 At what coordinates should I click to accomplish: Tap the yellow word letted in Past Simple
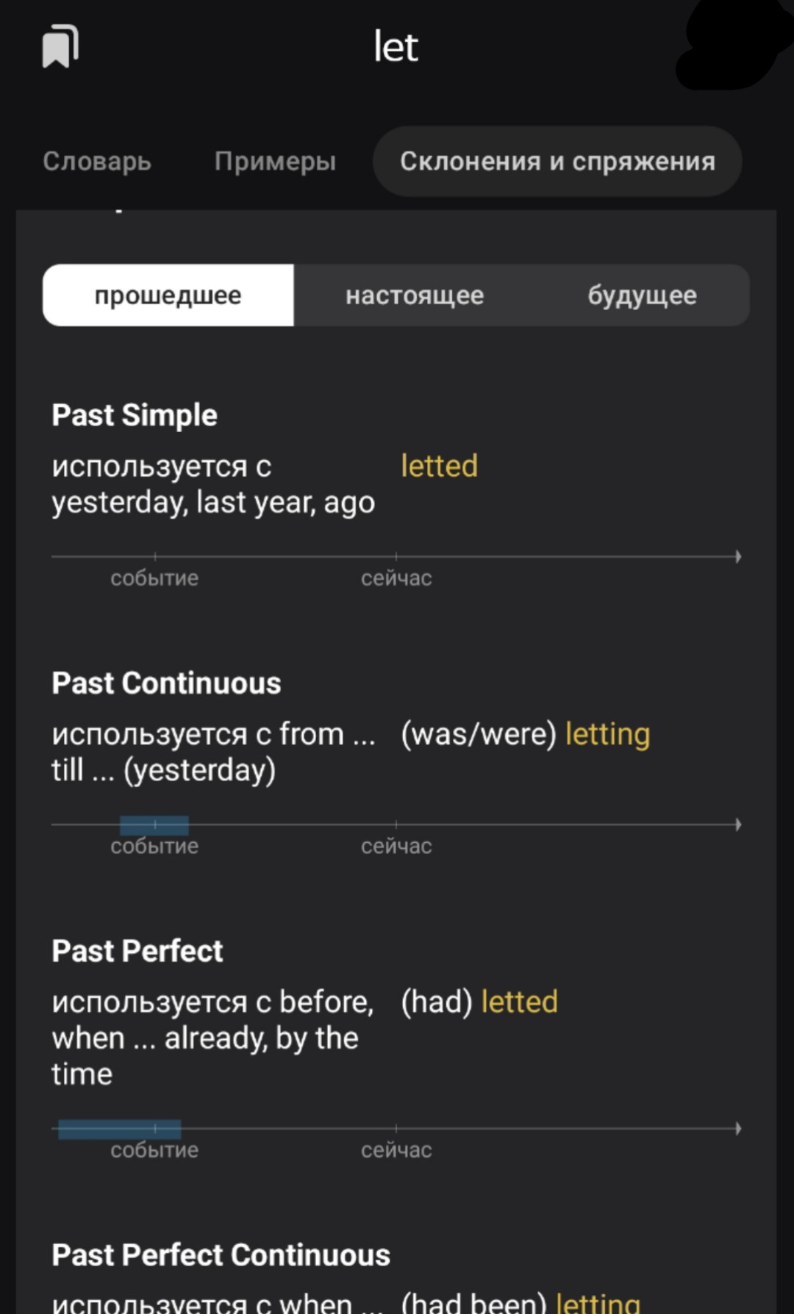pyautogui.click(x=439, y=466)
